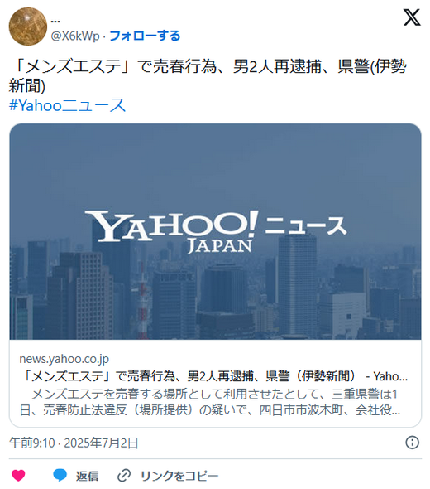Click the display name dots above handle

55,22
